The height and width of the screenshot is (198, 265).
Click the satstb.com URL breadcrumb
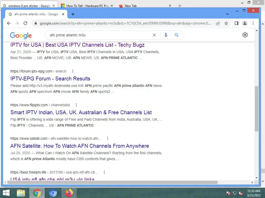(56, 138)
